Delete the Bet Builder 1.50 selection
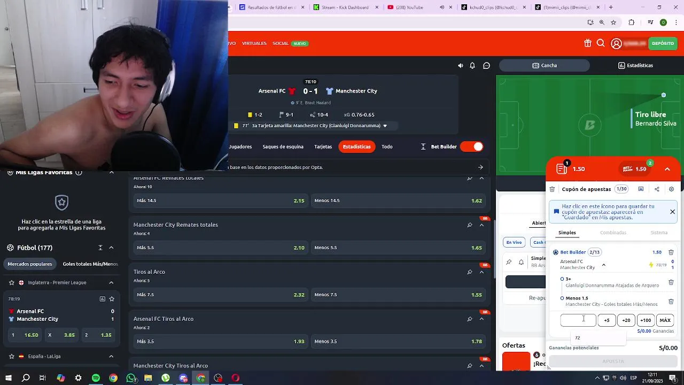 pyautogui.click(x=671, y=252)
